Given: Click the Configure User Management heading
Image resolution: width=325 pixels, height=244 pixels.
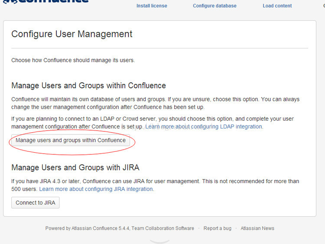Looking at the screenshot, I should [71, 34].
